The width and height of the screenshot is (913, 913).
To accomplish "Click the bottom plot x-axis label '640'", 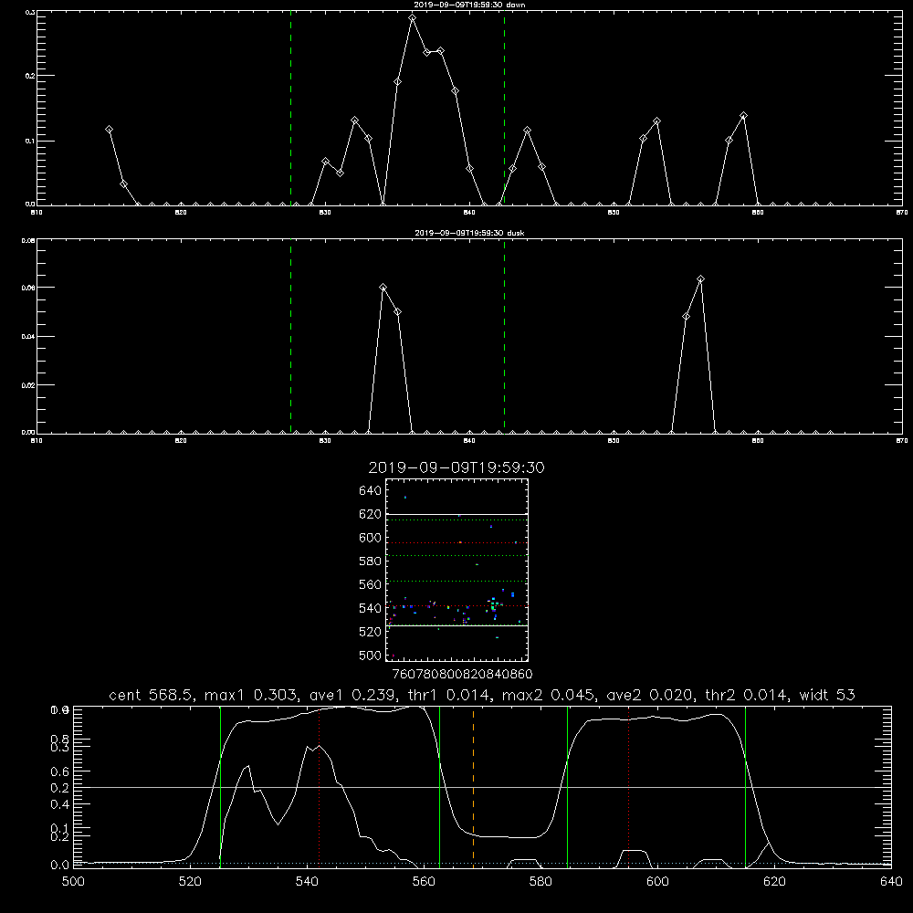I will [891, 882].
